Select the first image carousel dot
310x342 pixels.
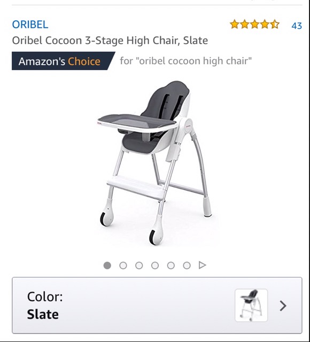click(107, 266)
